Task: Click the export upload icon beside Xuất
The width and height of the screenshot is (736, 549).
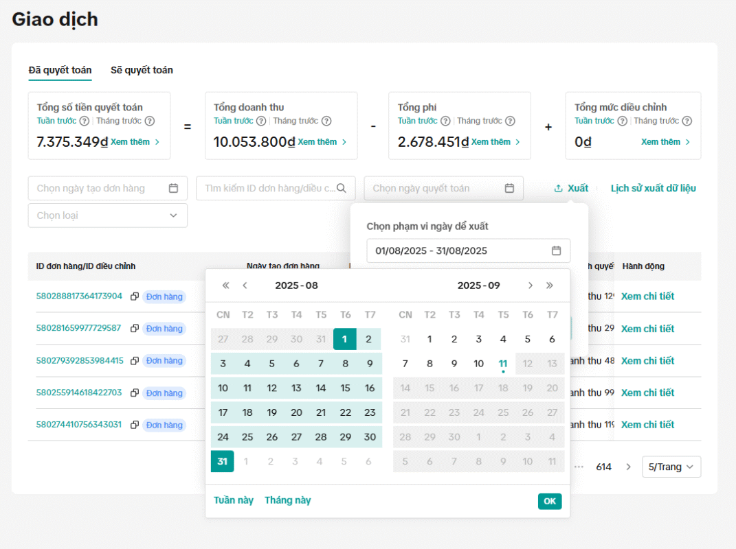Action: (x=559, y=189)
